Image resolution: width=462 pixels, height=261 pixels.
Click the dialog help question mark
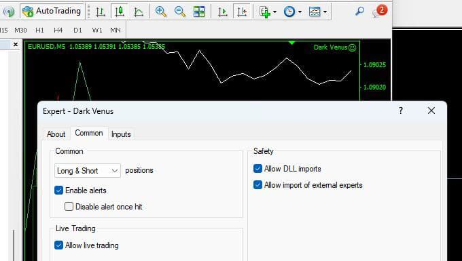(x=401, y=111)
